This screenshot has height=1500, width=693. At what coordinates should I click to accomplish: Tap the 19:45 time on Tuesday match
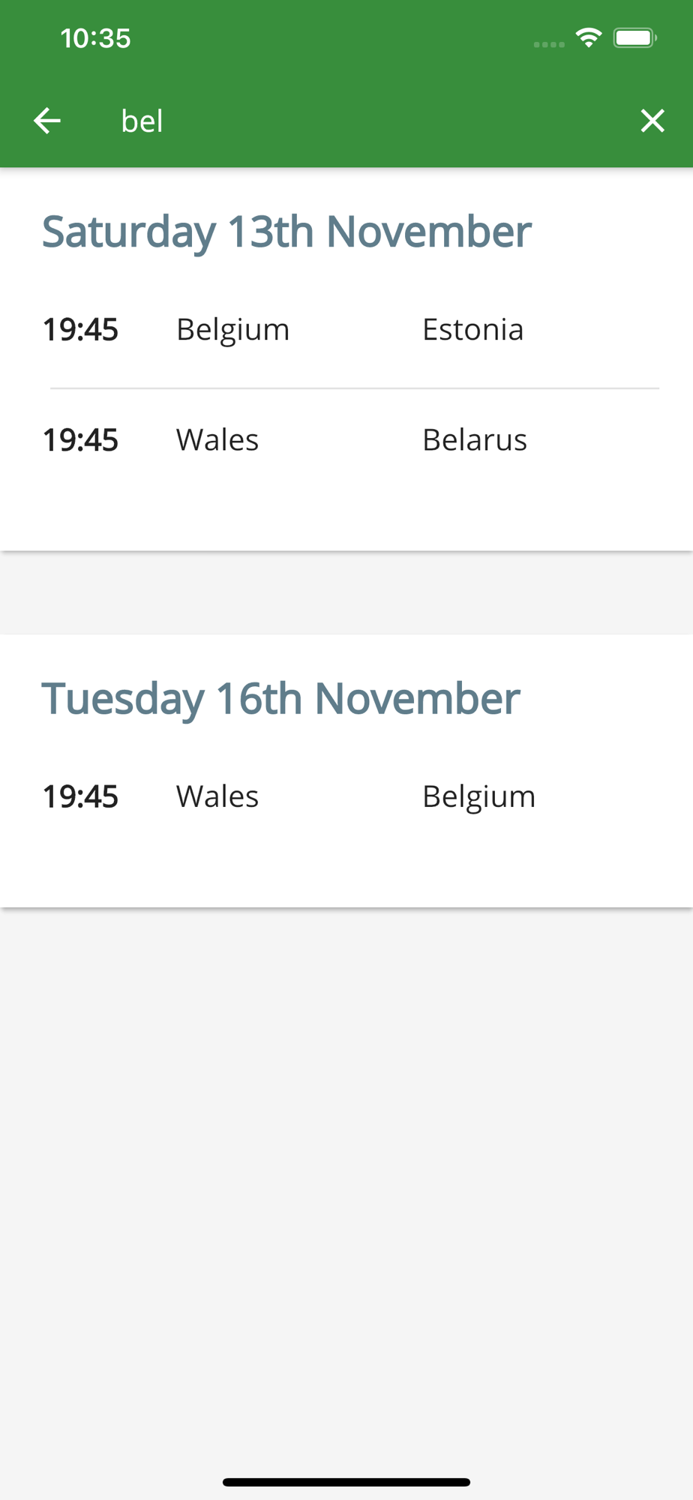[80, 796]
